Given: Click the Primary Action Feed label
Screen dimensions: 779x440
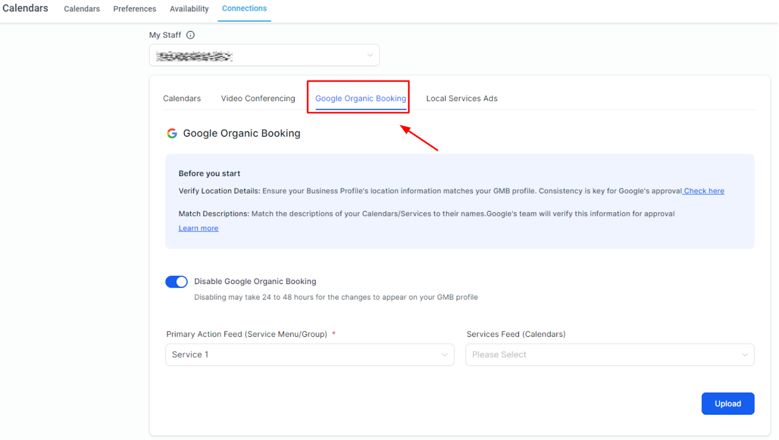Looking at the screenshot, I should (x=247, y=334).
